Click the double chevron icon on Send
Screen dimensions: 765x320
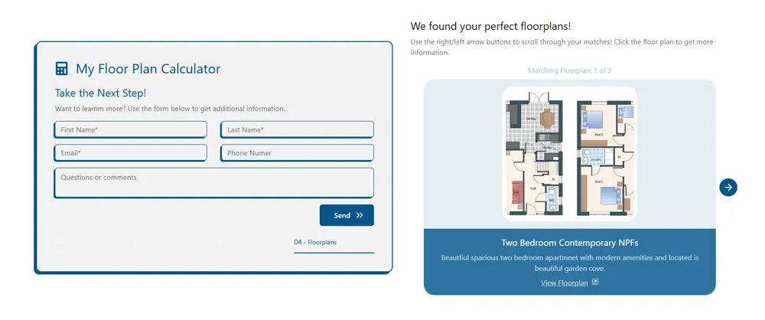pos(360,215)
